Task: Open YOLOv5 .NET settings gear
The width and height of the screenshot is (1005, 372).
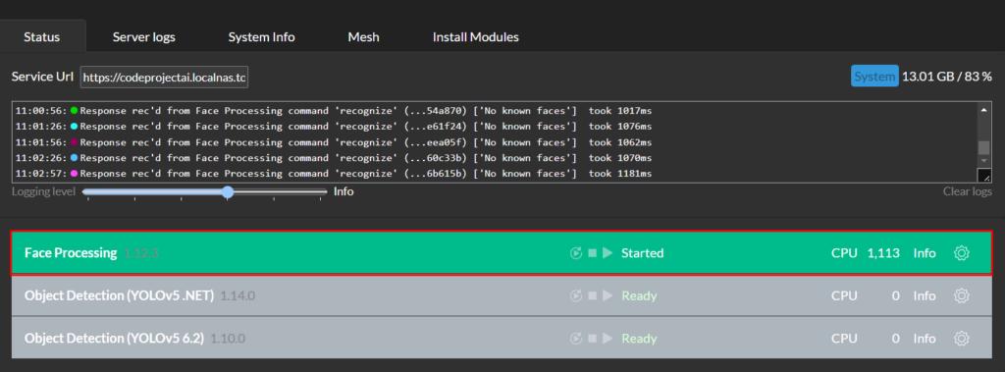Action: [961, 295]
